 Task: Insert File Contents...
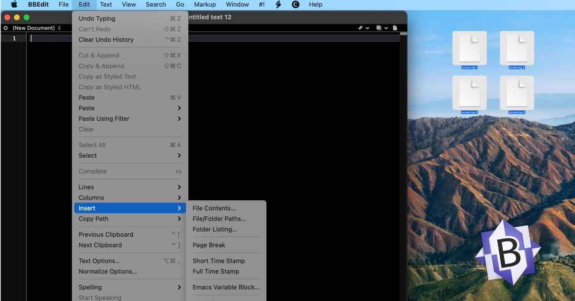(226, 208)
